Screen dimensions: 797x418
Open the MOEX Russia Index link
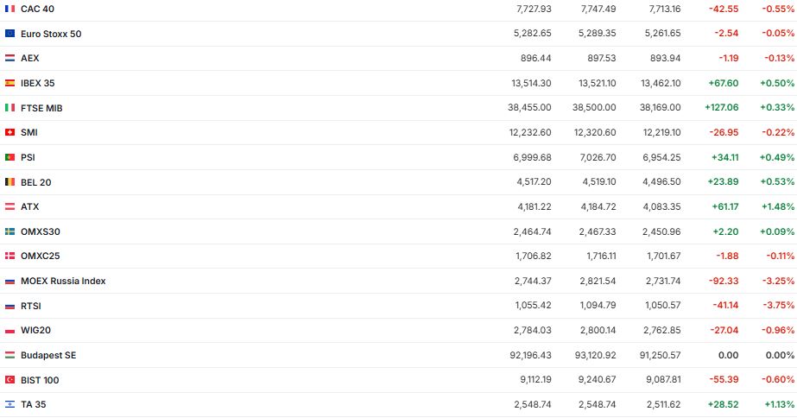point(63,281)
